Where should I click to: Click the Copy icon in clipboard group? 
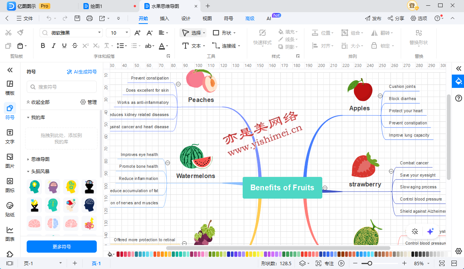[8, 46]
